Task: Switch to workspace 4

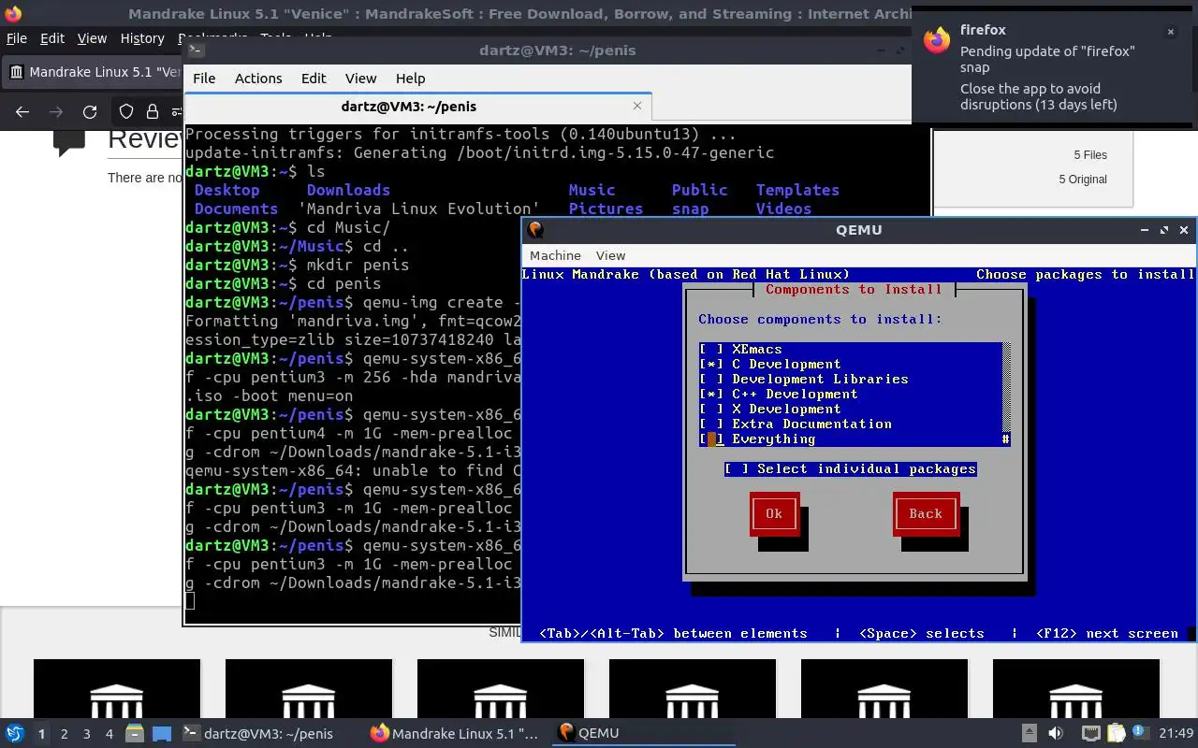Action: click(110, 734)
